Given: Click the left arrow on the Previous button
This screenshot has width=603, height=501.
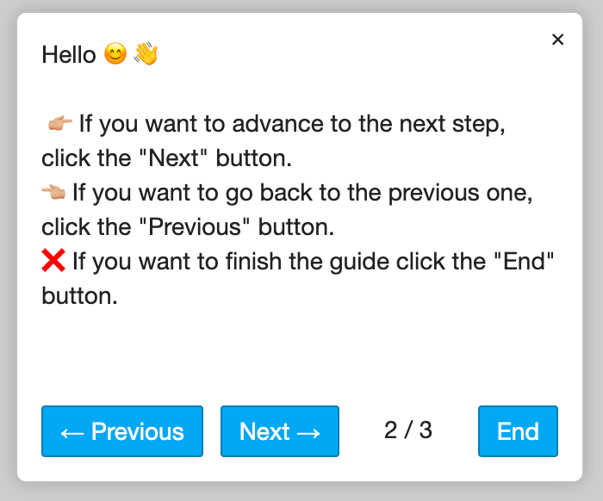Looking at the screenshot, I should tap(71, 432).
